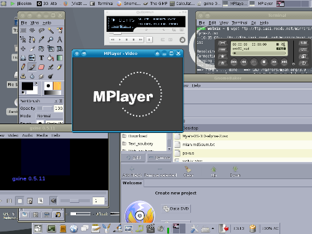Move item Down in GnomeBaker toolbar
This screenshot has height=234, width=312.
(235, 172)
